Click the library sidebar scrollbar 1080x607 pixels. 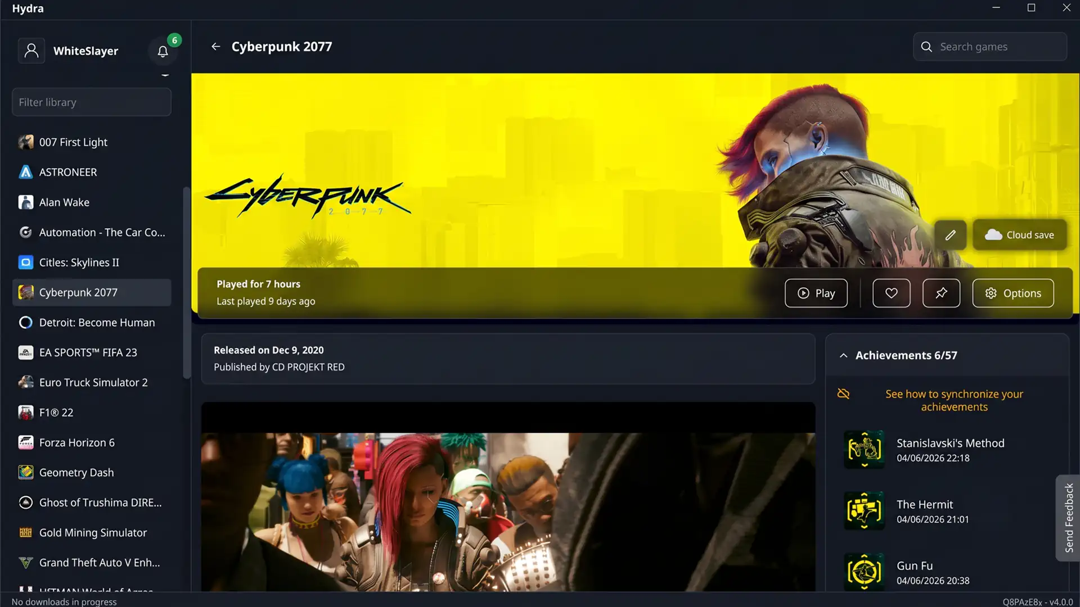pos(186,283)
